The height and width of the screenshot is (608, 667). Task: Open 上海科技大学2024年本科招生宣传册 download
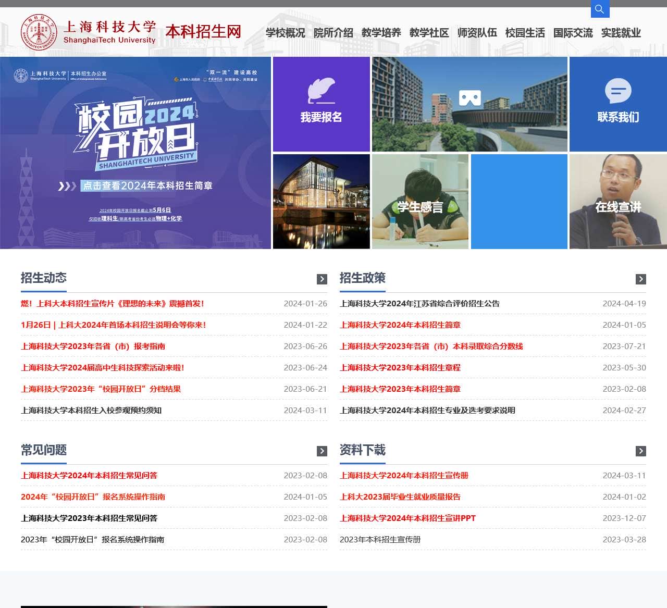(x=404, y=476)
